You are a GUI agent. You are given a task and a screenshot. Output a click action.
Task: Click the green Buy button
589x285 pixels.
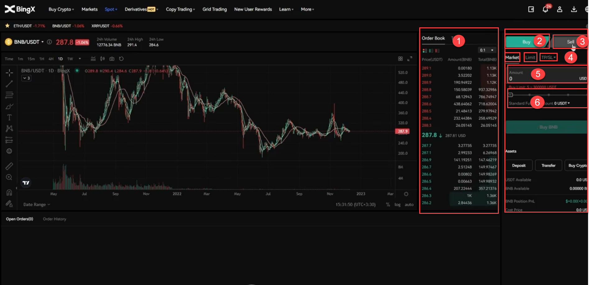(527, 42)
